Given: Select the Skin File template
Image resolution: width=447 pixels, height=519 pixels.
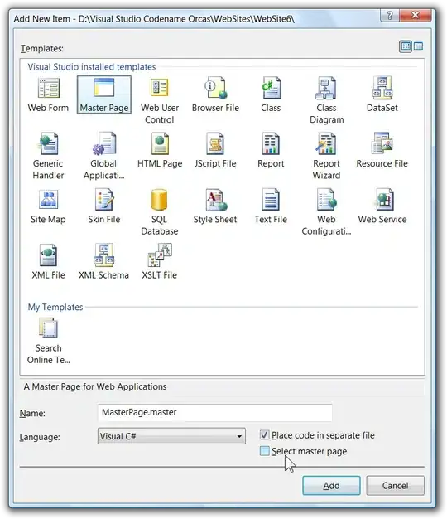Looking at the screenshot, I should pyautogui.click(x=103, y=199).
